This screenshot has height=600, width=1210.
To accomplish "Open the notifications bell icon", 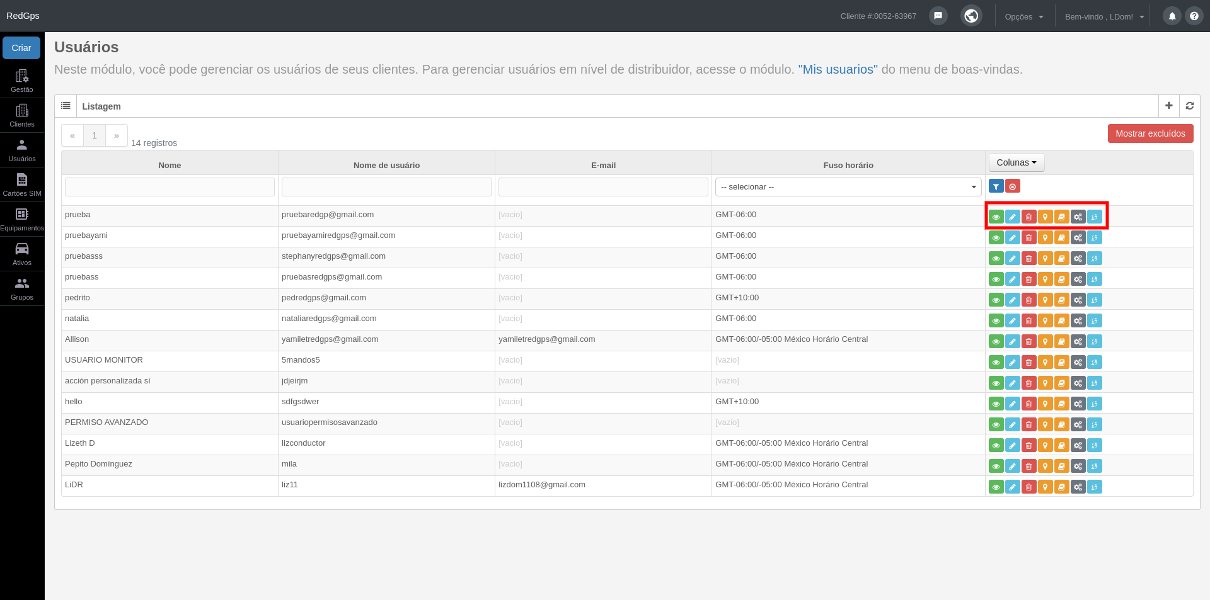I will coord(1172,16).
